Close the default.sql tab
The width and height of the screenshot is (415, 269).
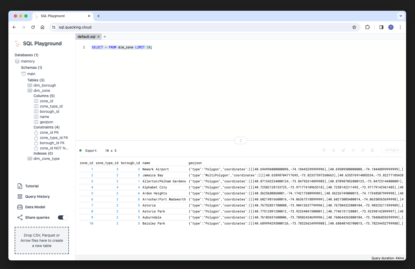(x=99, y=37)
